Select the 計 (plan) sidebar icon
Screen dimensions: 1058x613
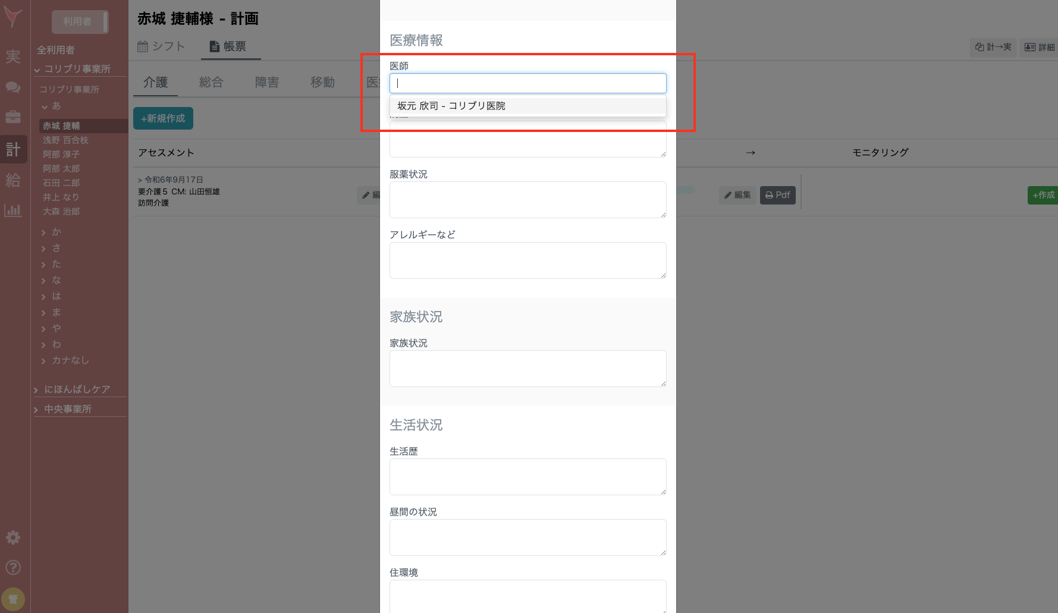click(x=13, y=149)
